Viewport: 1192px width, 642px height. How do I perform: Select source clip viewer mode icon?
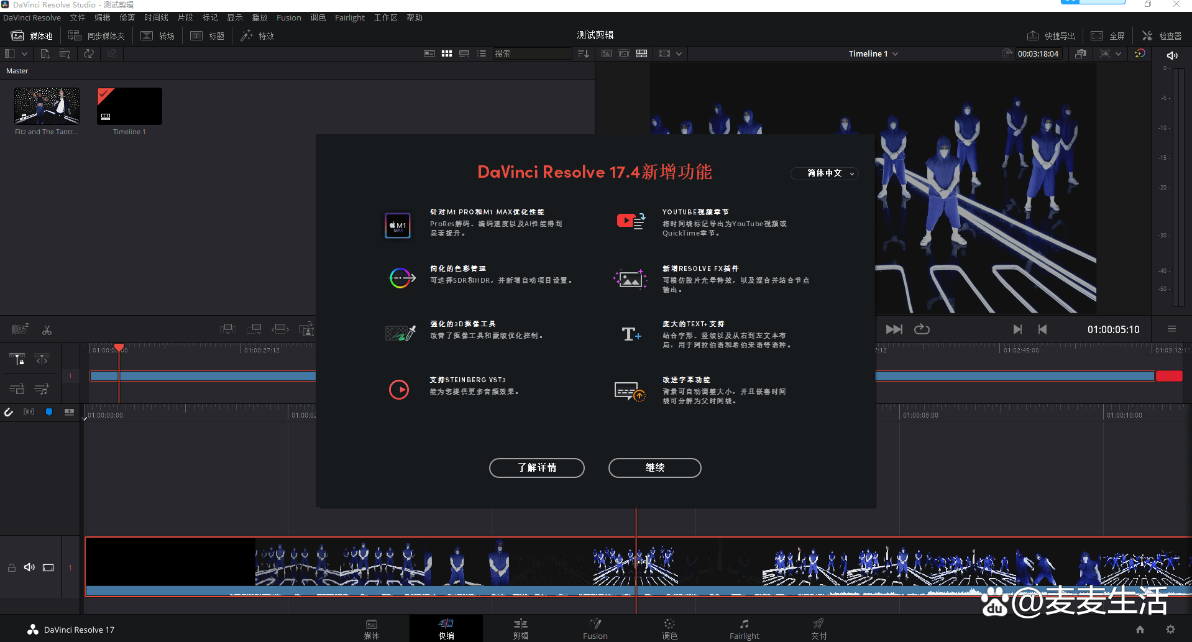607,54
